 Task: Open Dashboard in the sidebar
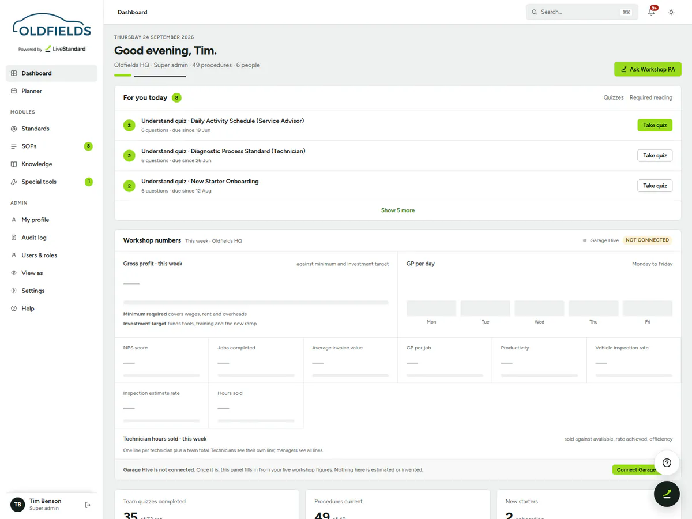click(x=51, y=73)
